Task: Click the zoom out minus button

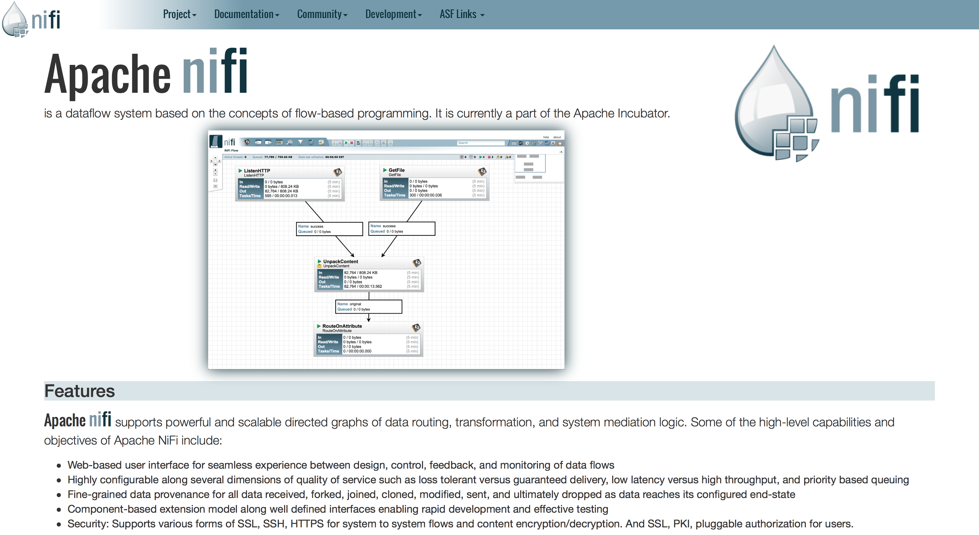Action: point(215,174)
